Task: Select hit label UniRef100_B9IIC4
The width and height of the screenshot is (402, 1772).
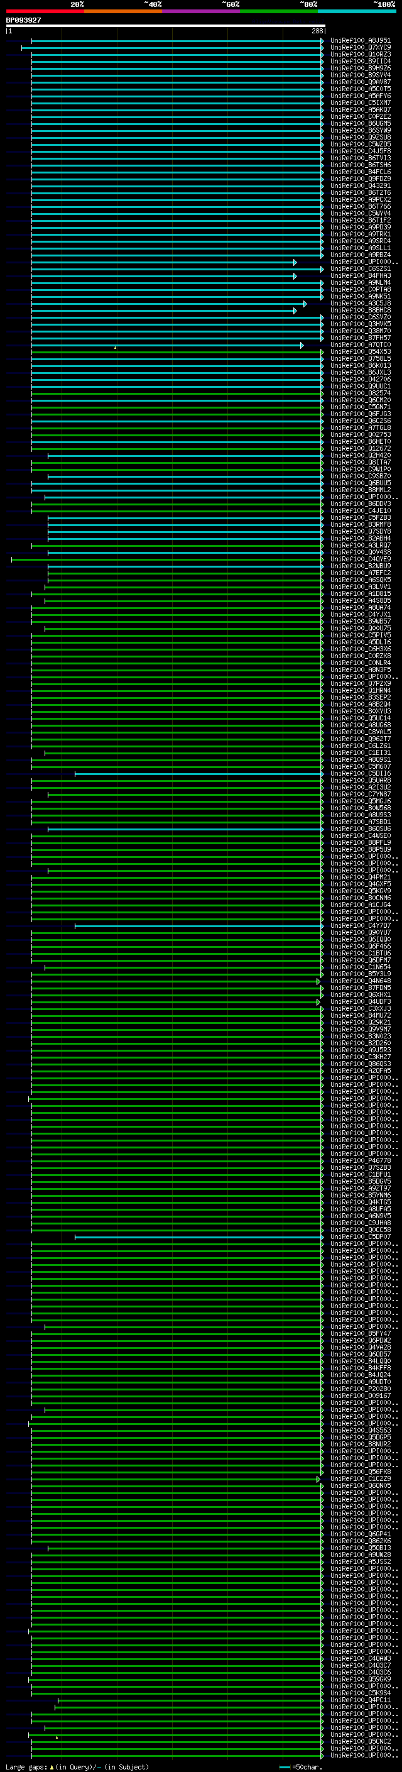Action: 361,61
